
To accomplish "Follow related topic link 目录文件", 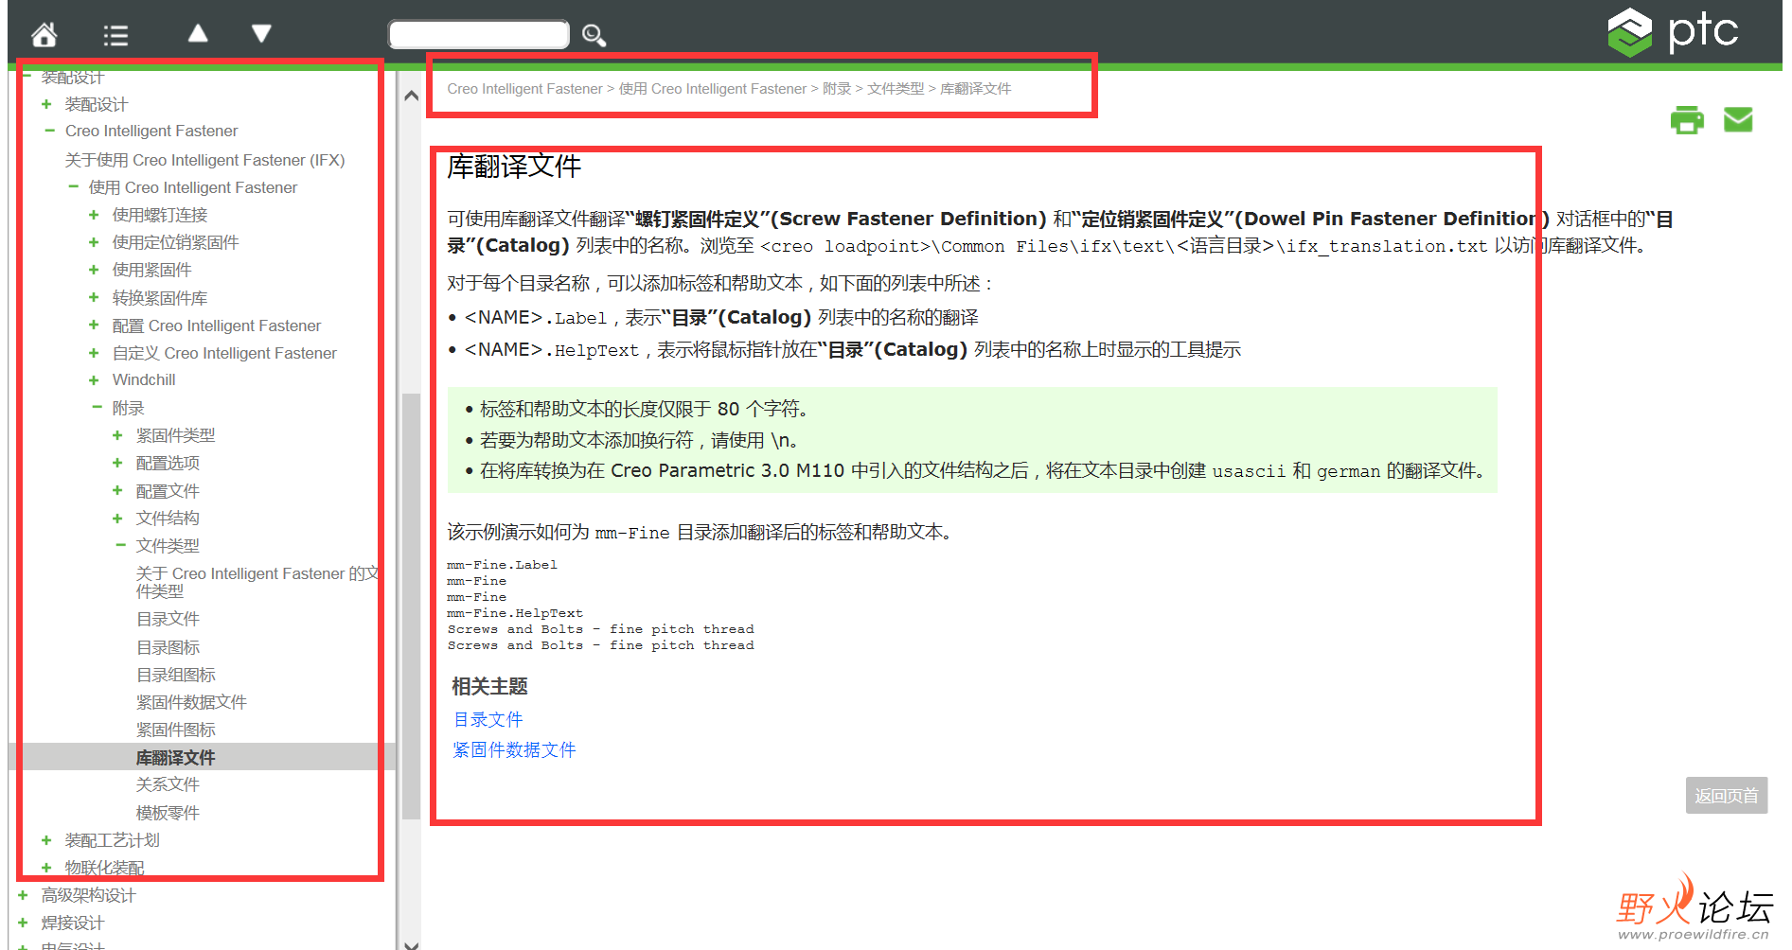I will tap(488, 720).
